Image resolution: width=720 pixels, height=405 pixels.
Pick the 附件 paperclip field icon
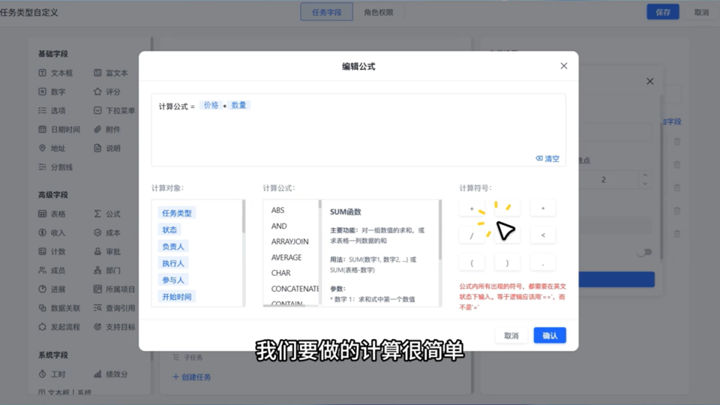97,129
